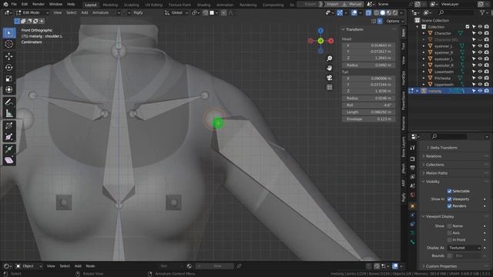
Task: Click the green Y axis gizmo dot
Action: pos(320,41)
